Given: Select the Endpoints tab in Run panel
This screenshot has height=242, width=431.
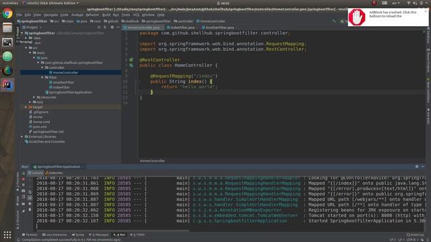Looking at the screenshot, I should (x=54, y=173).
